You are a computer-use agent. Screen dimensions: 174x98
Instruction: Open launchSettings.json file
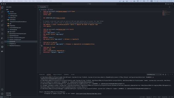(15, 28)
